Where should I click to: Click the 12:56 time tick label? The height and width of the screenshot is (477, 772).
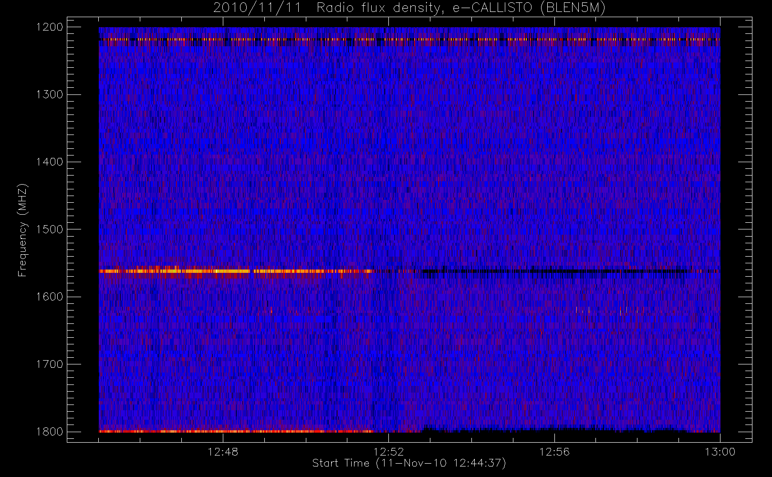tap(554, 452)
